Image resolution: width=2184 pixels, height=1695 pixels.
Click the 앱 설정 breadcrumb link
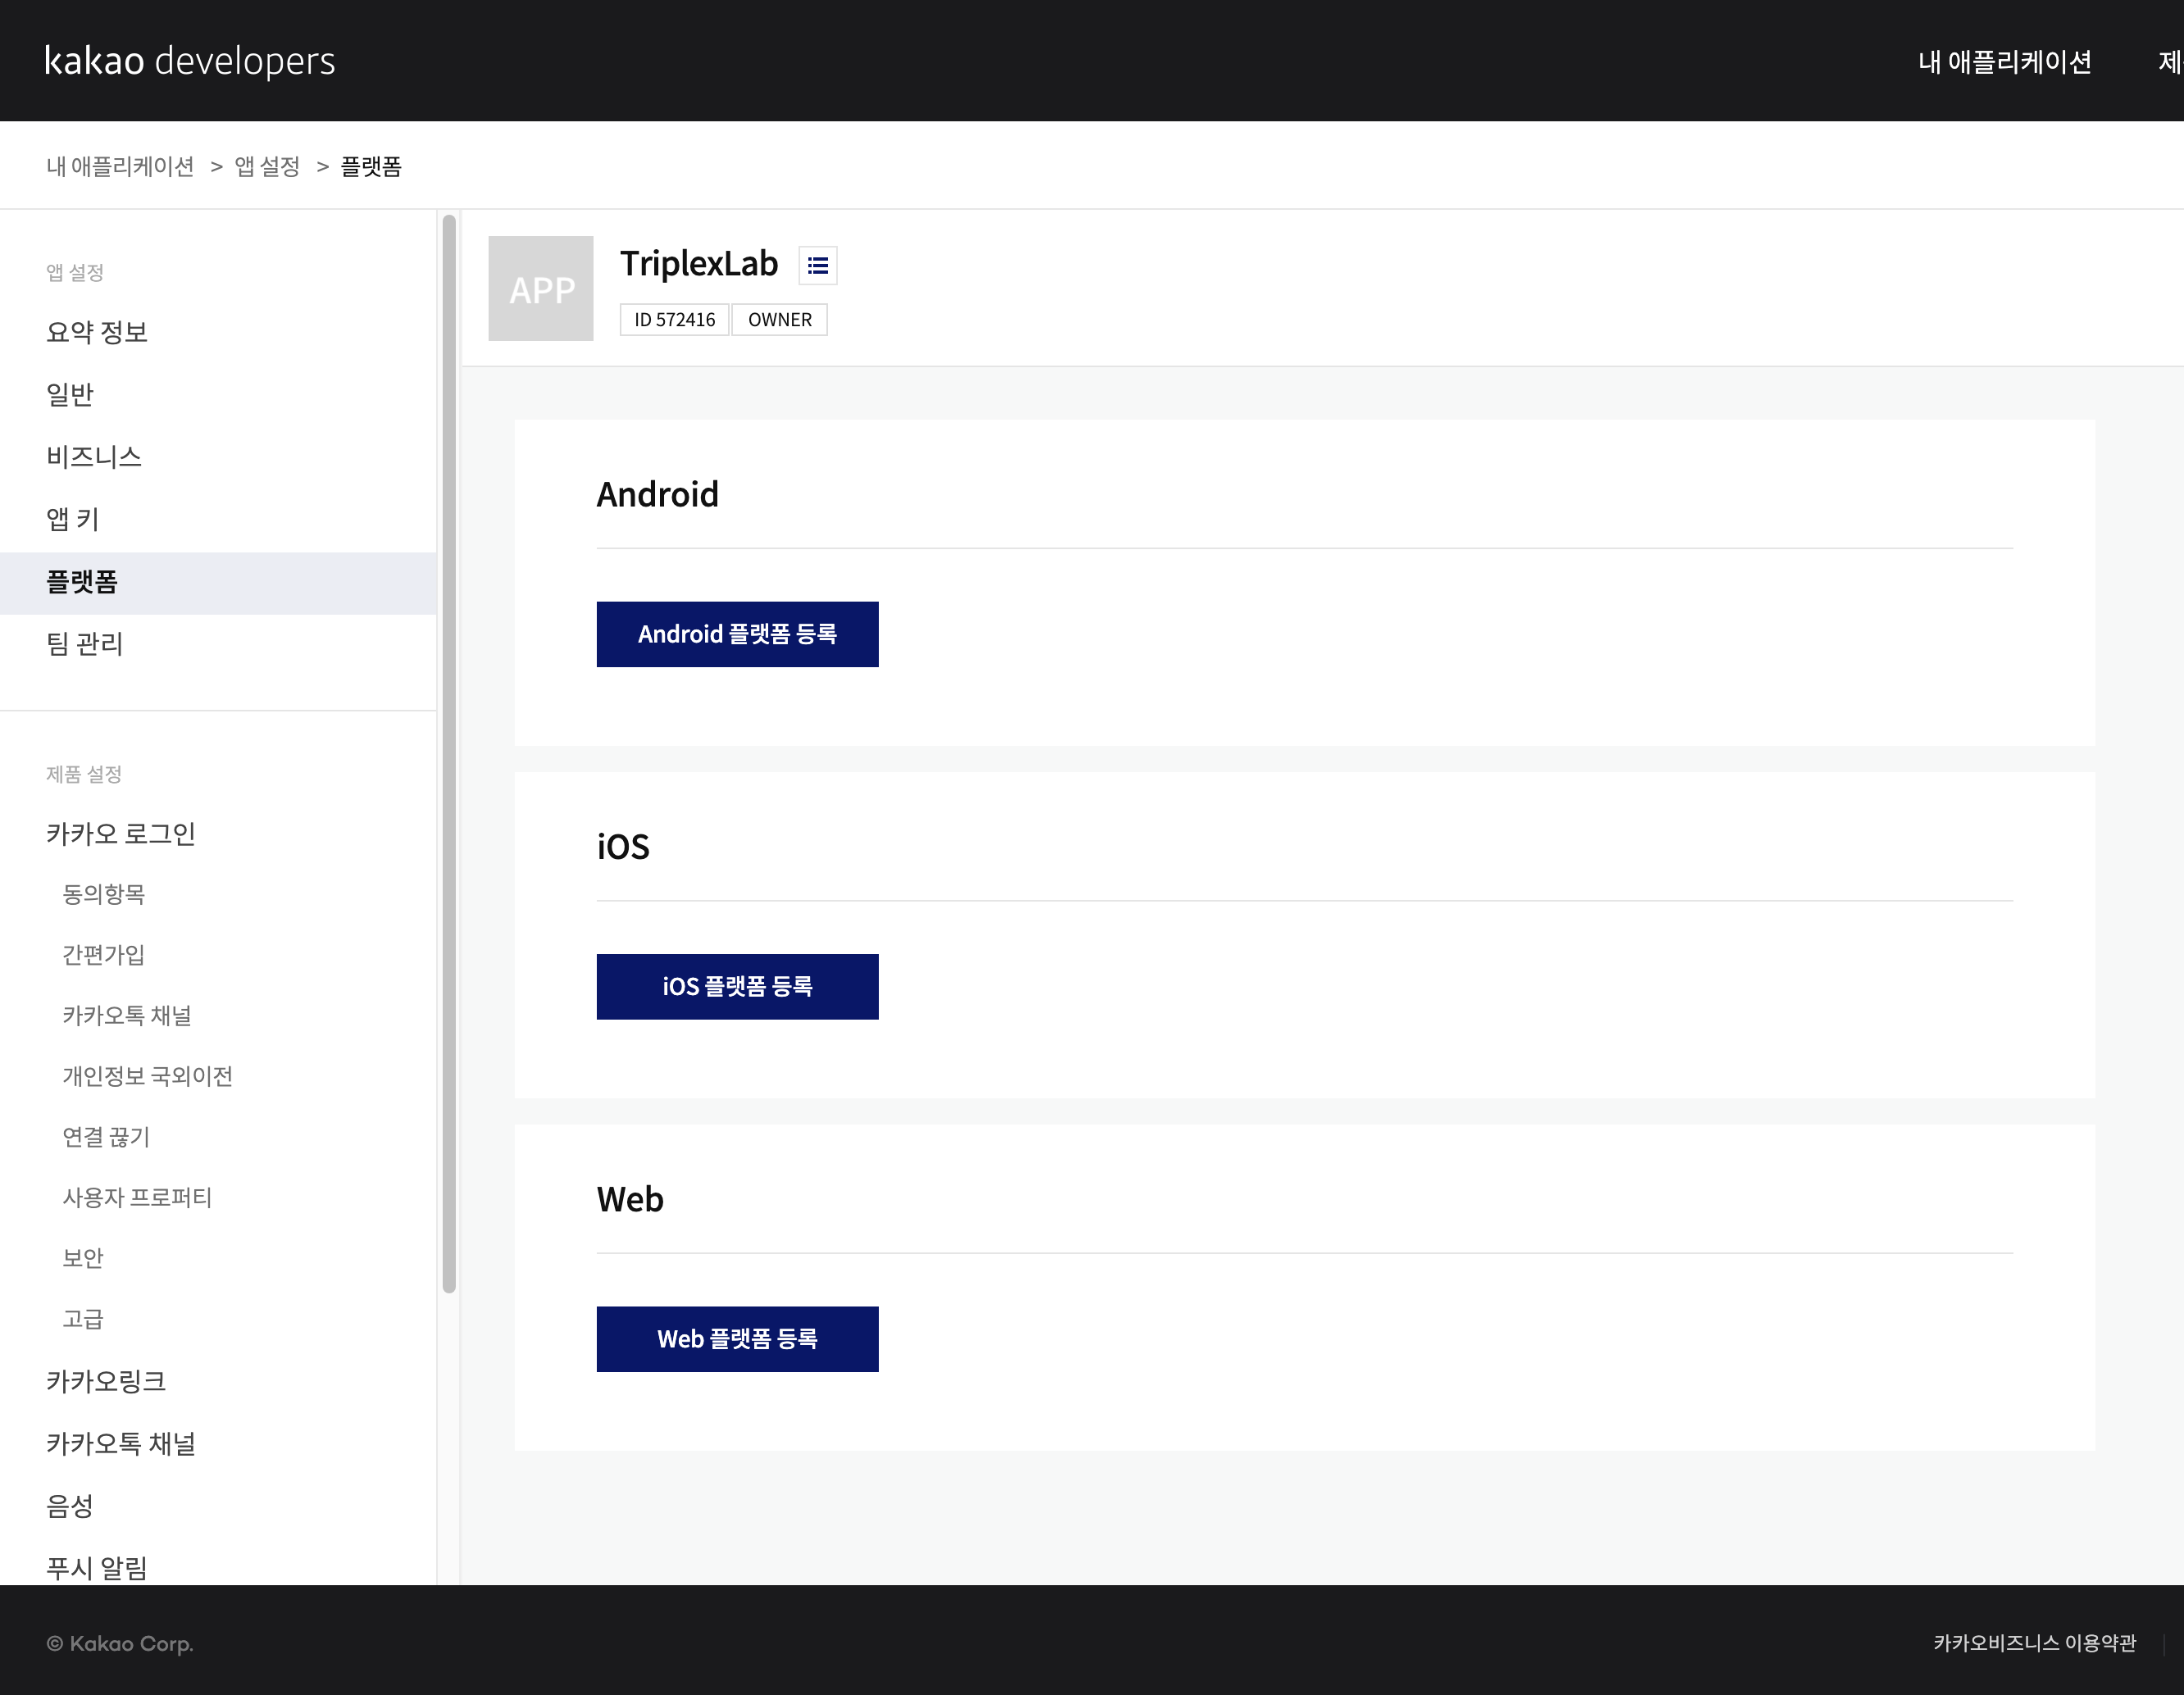point(267,167)
